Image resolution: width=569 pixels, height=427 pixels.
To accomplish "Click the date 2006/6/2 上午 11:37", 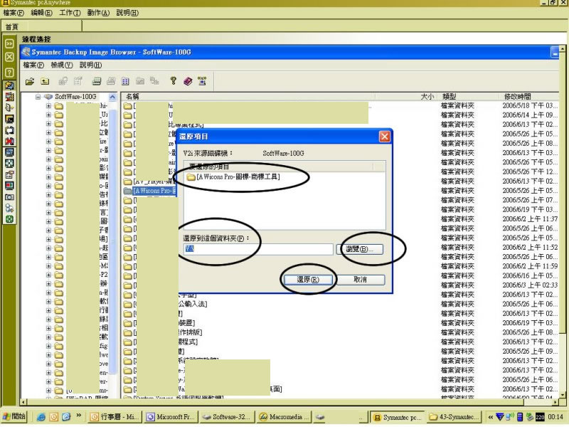I will (x=530, y=219).
